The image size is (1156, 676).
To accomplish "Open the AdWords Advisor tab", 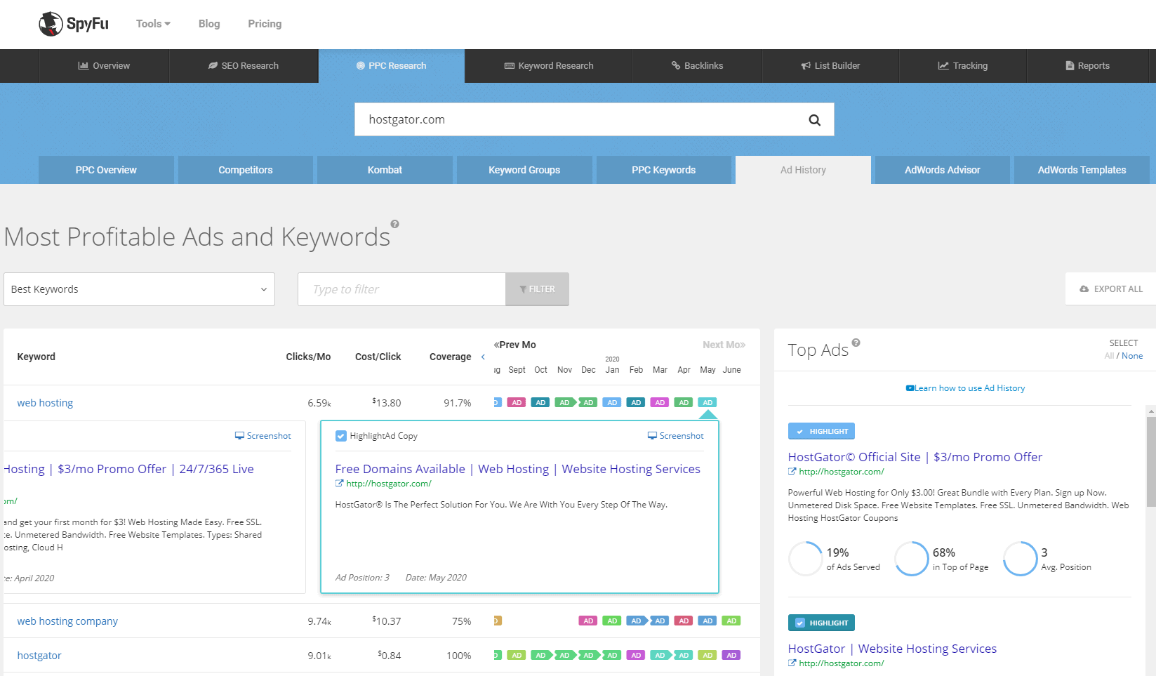I will (x=942, y=170).
